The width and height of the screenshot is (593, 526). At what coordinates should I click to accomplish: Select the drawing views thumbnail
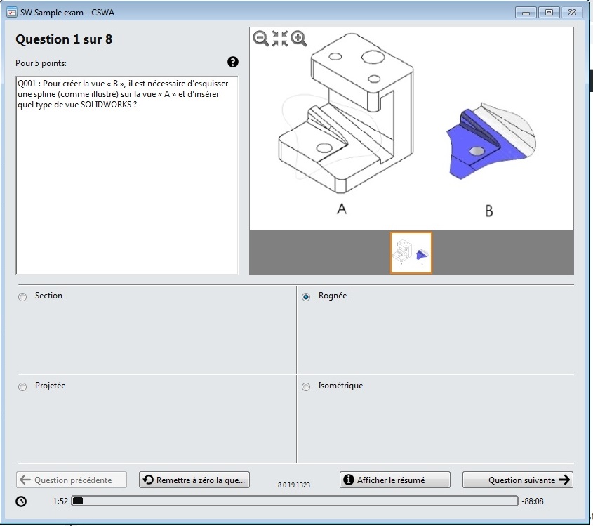(x=411, y=253)
